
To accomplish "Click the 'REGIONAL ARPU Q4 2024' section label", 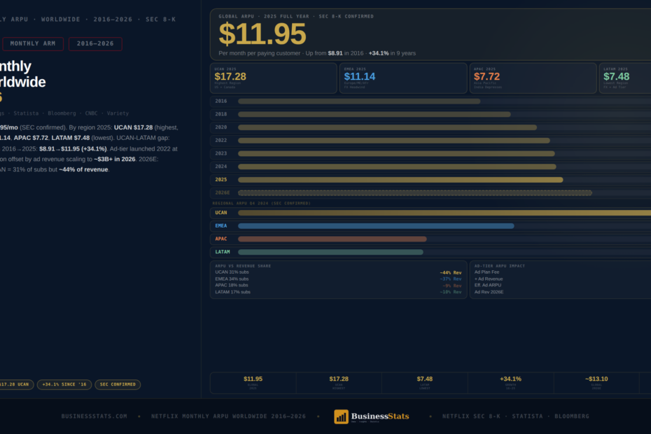I will tap(262, 204).
